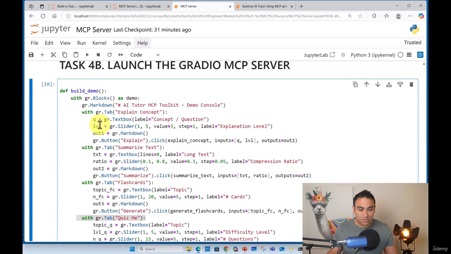The image size is (451, 254).
Task: Open the Windows Start menu
Action: point(132,249)
